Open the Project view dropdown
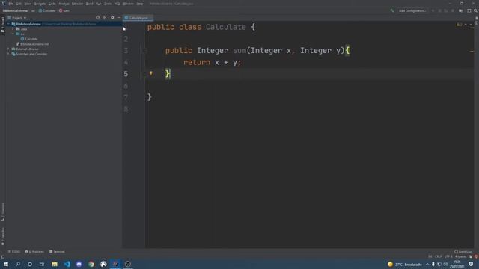The width and height of the screenshot is (479, 269). 17,18
